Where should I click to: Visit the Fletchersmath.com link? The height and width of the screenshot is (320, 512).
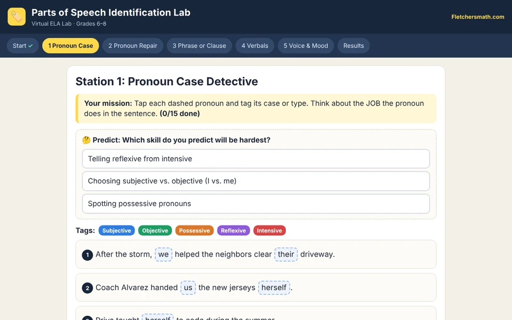coord(478,17)
